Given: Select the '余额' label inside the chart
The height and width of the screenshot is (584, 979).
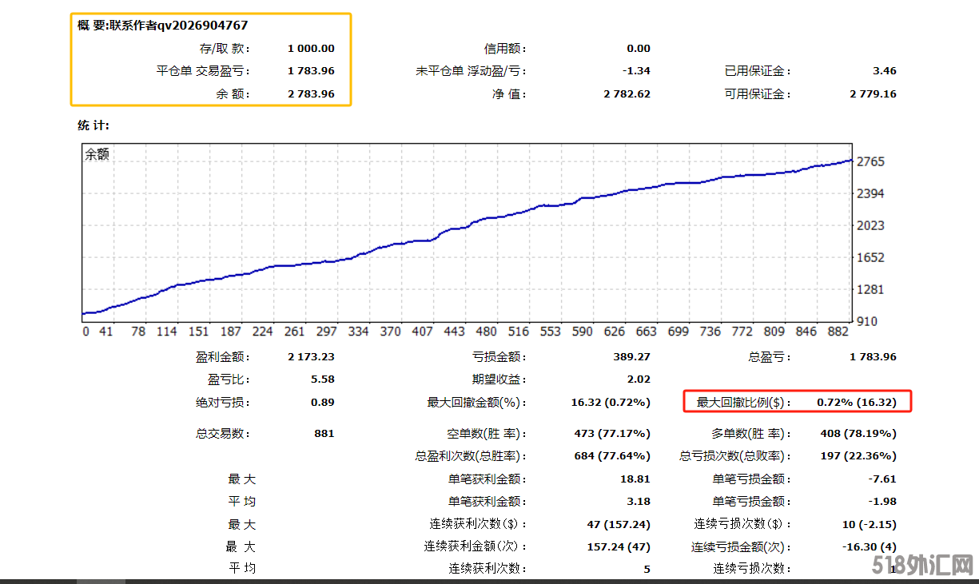Looking at the screenshot, I should [97, 155].
